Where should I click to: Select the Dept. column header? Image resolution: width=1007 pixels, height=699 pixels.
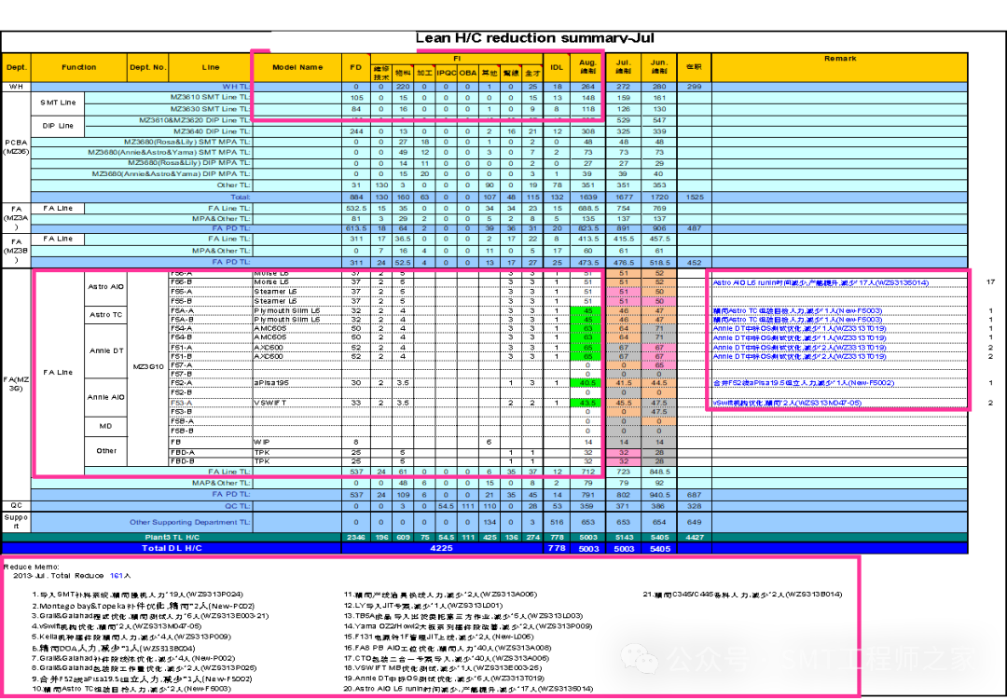[x=16, y=67]
